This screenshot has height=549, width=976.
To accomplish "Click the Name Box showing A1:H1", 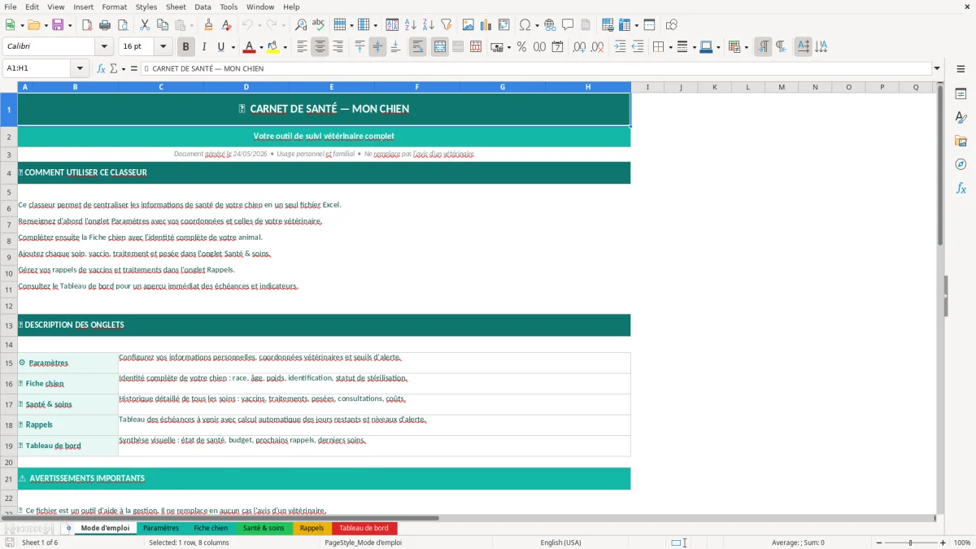I will tap(37, 68).
